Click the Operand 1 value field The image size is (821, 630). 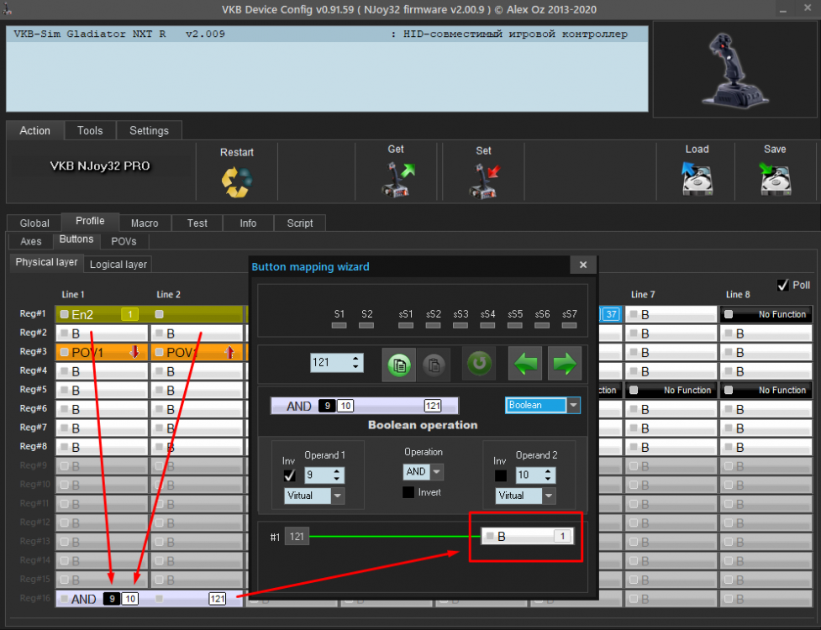coord(318,475)
